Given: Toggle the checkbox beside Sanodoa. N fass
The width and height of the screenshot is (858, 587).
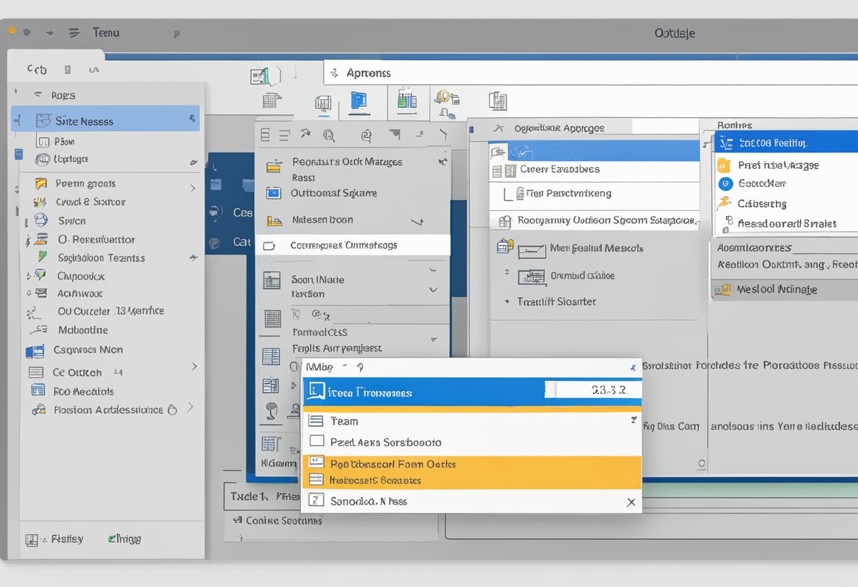Looking at the screenshot, I should (x=316, y=501).
